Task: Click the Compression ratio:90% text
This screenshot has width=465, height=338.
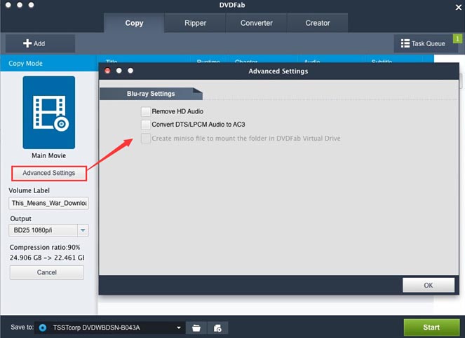Action: point(45,247)
